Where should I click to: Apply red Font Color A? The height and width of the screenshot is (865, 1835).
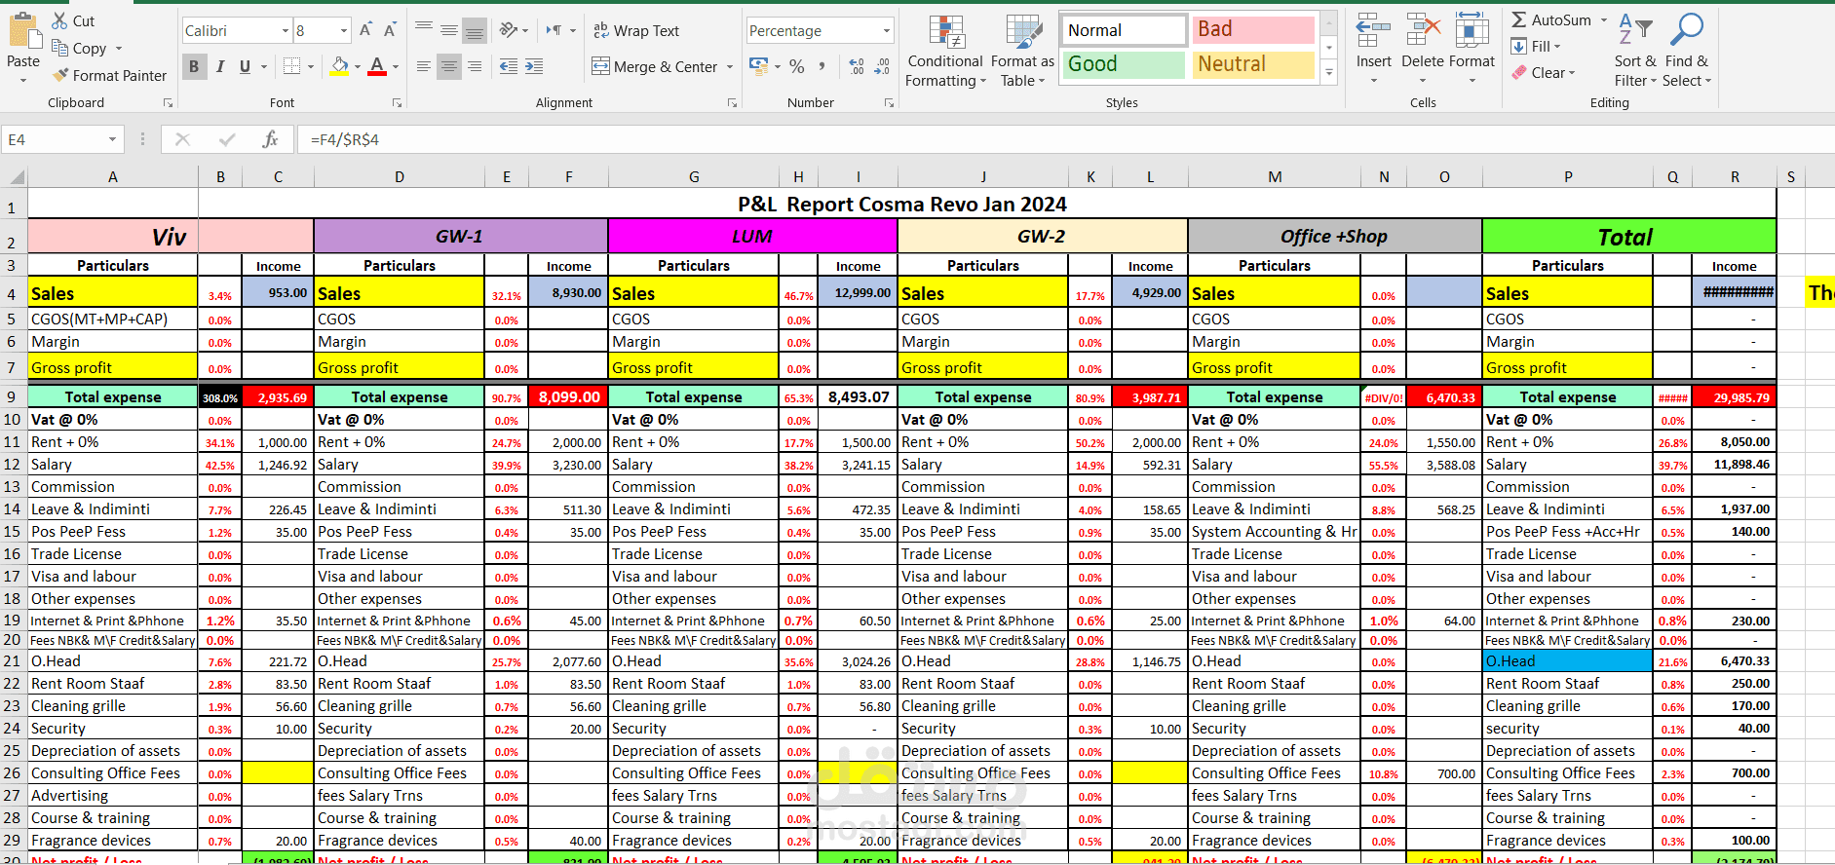pos(377,66)
